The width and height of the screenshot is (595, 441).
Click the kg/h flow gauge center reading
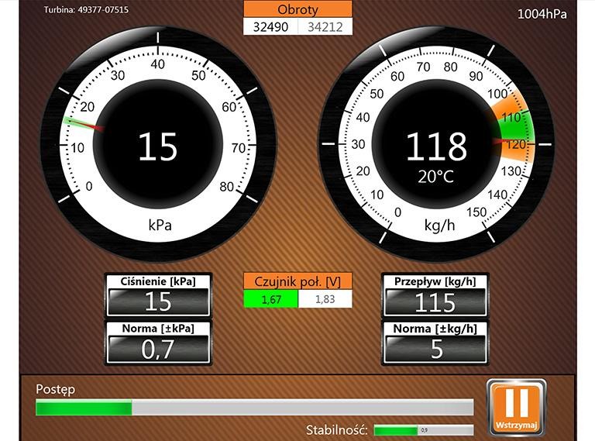click(x=436, y=145)
